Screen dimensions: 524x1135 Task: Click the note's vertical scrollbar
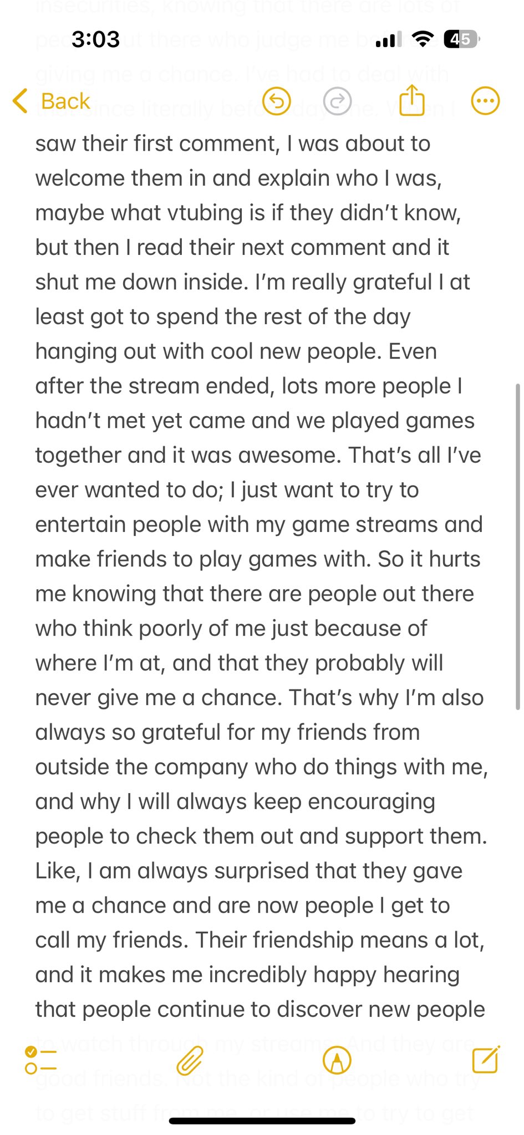(x=518, y=546)
